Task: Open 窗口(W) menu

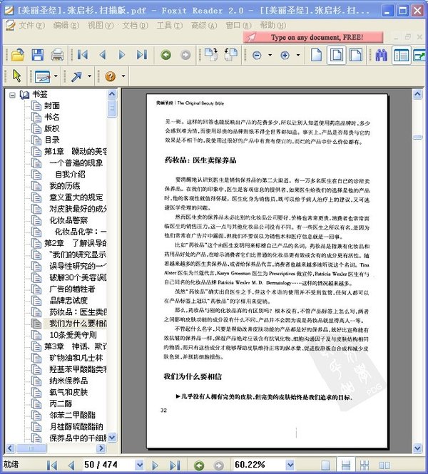Action: pyautogui.click(x=238, y=26)
